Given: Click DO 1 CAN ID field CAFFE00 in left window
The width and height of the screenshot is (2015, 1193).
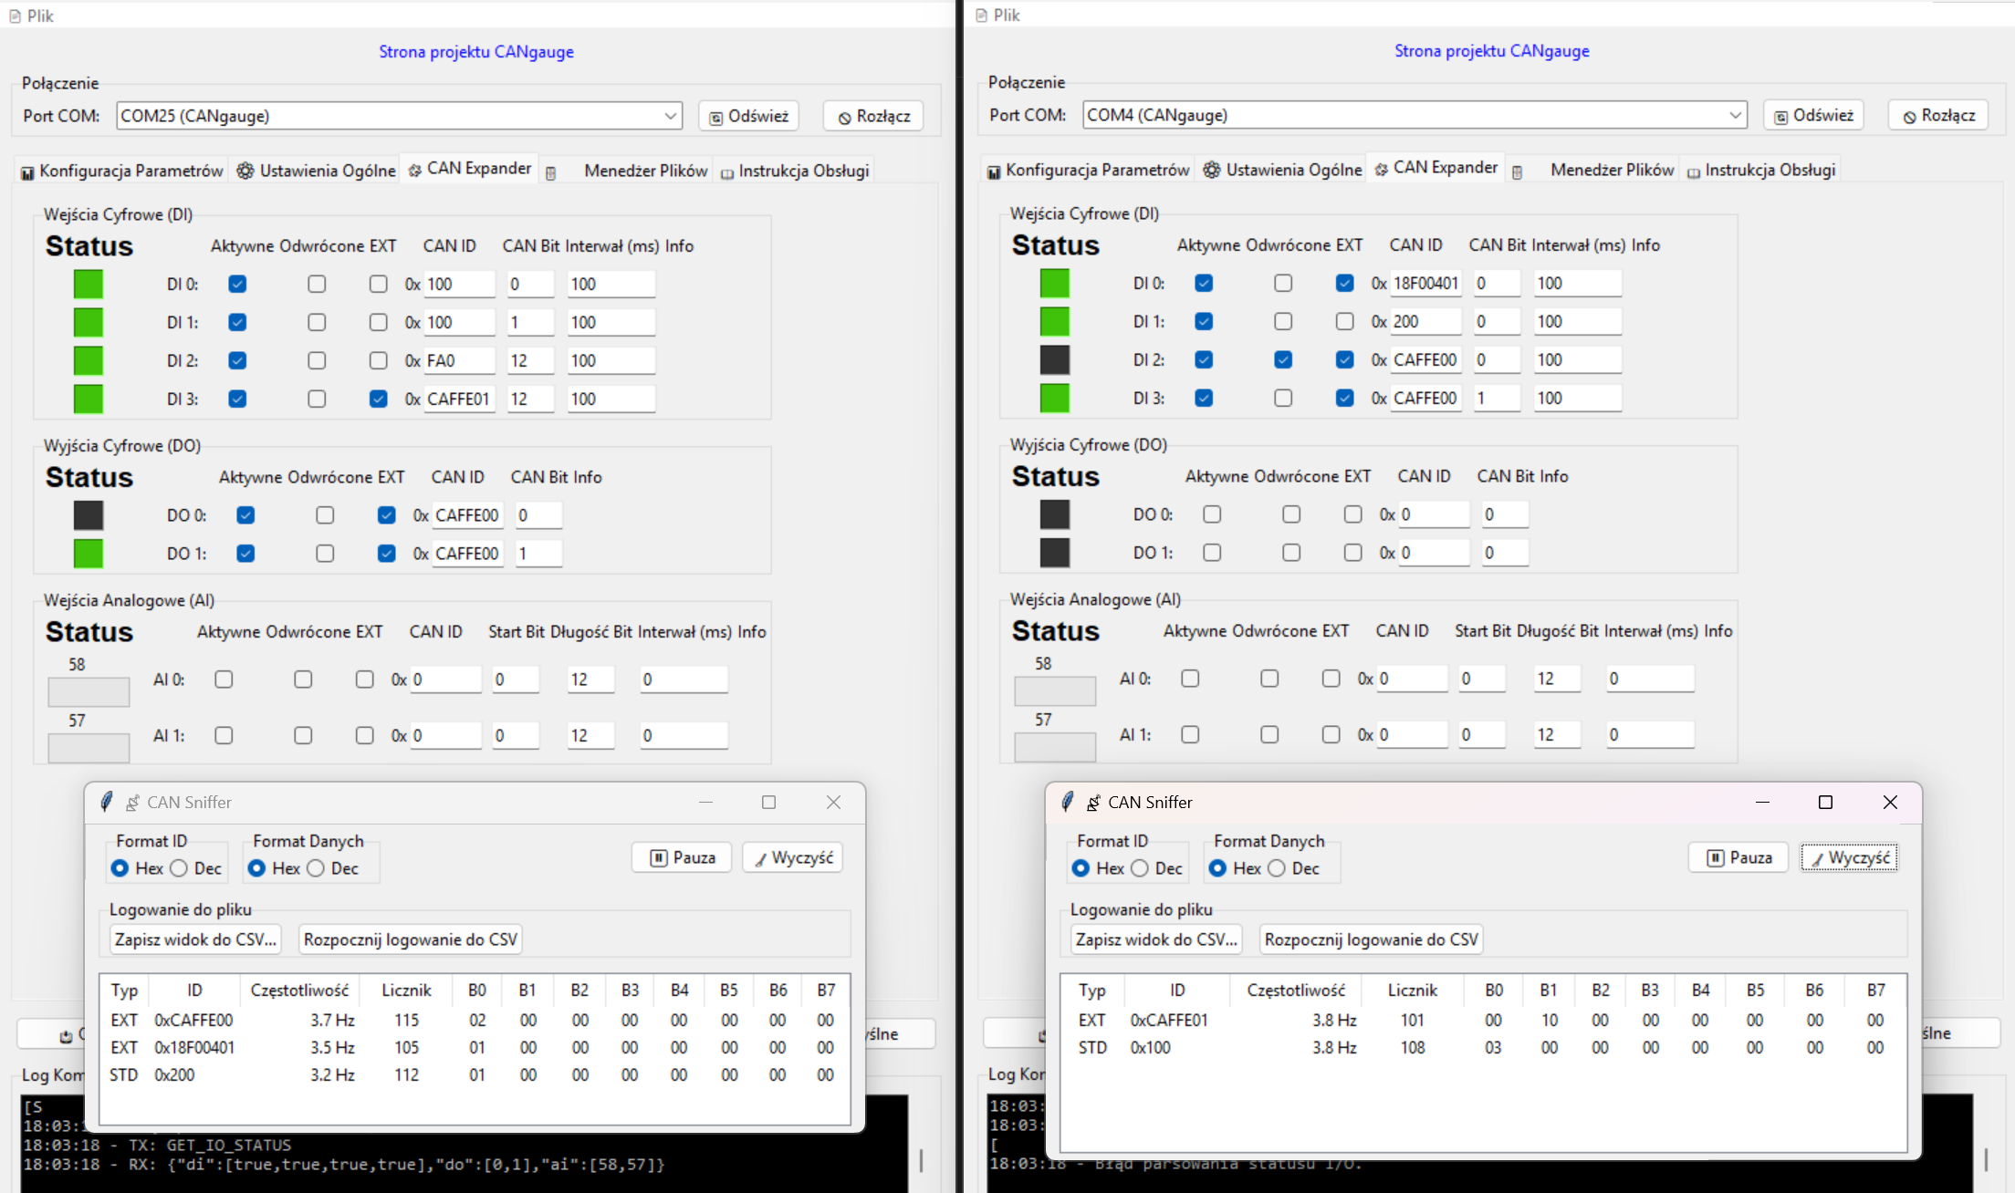Looking at the screenshot, I should [x=467, y=554].
